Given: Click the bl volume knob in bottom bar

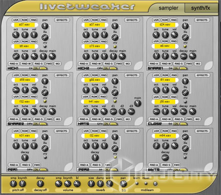Looking at the screenshot, I should coord(77,184).
